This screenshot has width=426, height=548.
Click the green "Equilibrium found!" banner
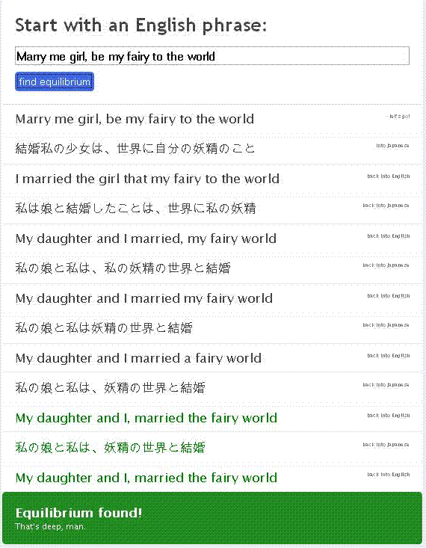(212, 518)
